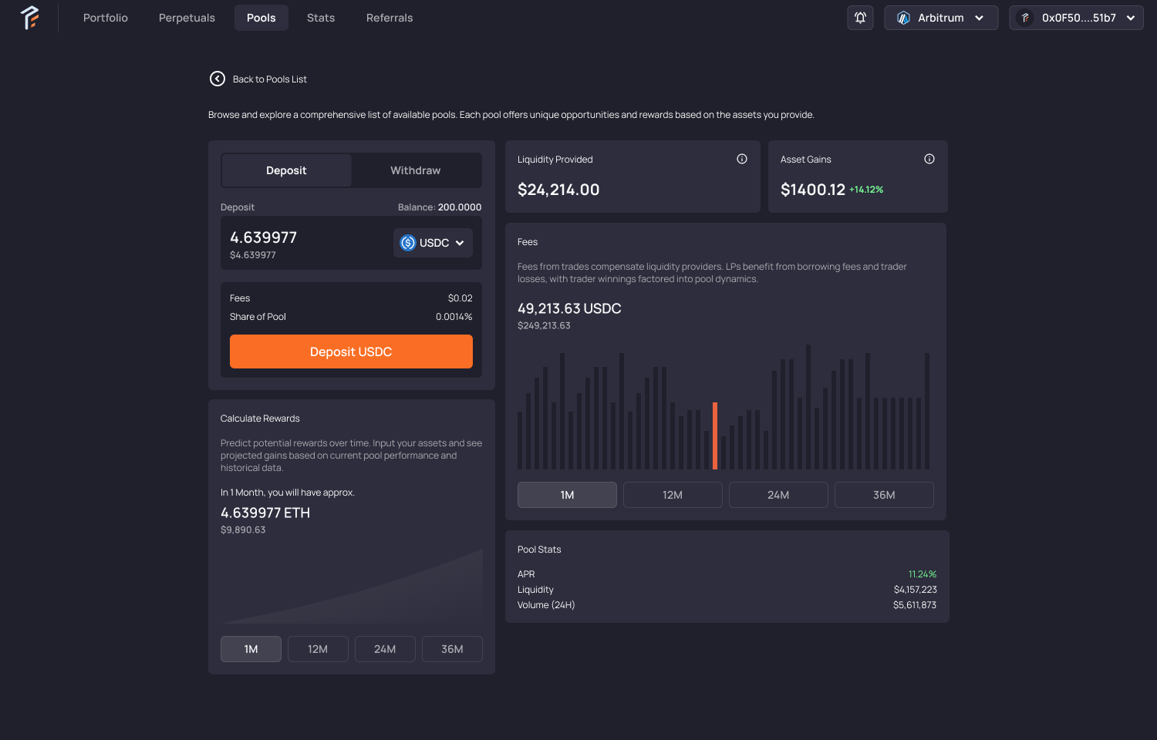The image size is (1157, 740).
Task: Click the back arrow circle icon
Action: 218,79
